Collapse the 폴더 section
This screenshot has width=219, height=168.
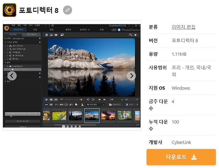tap(6, 63)
